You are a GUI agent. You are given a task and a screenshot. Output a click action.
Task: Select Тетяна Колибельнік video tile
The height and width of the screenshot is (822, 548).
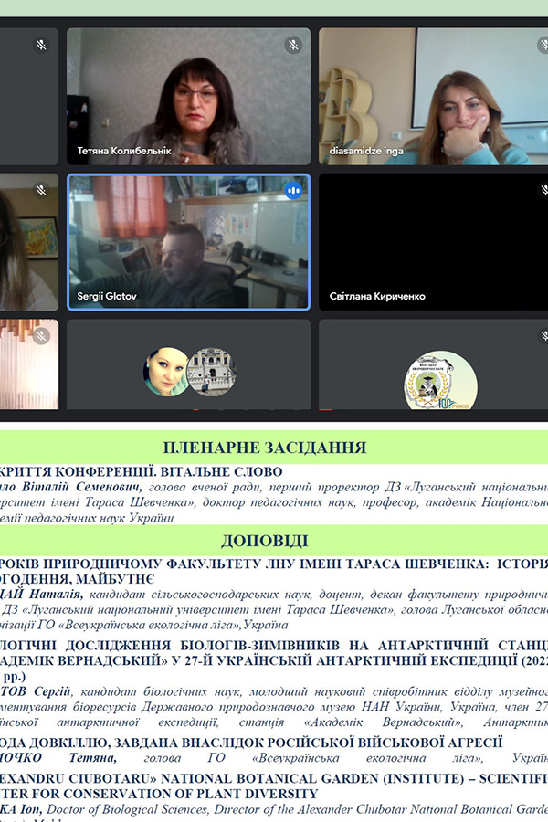188,97
